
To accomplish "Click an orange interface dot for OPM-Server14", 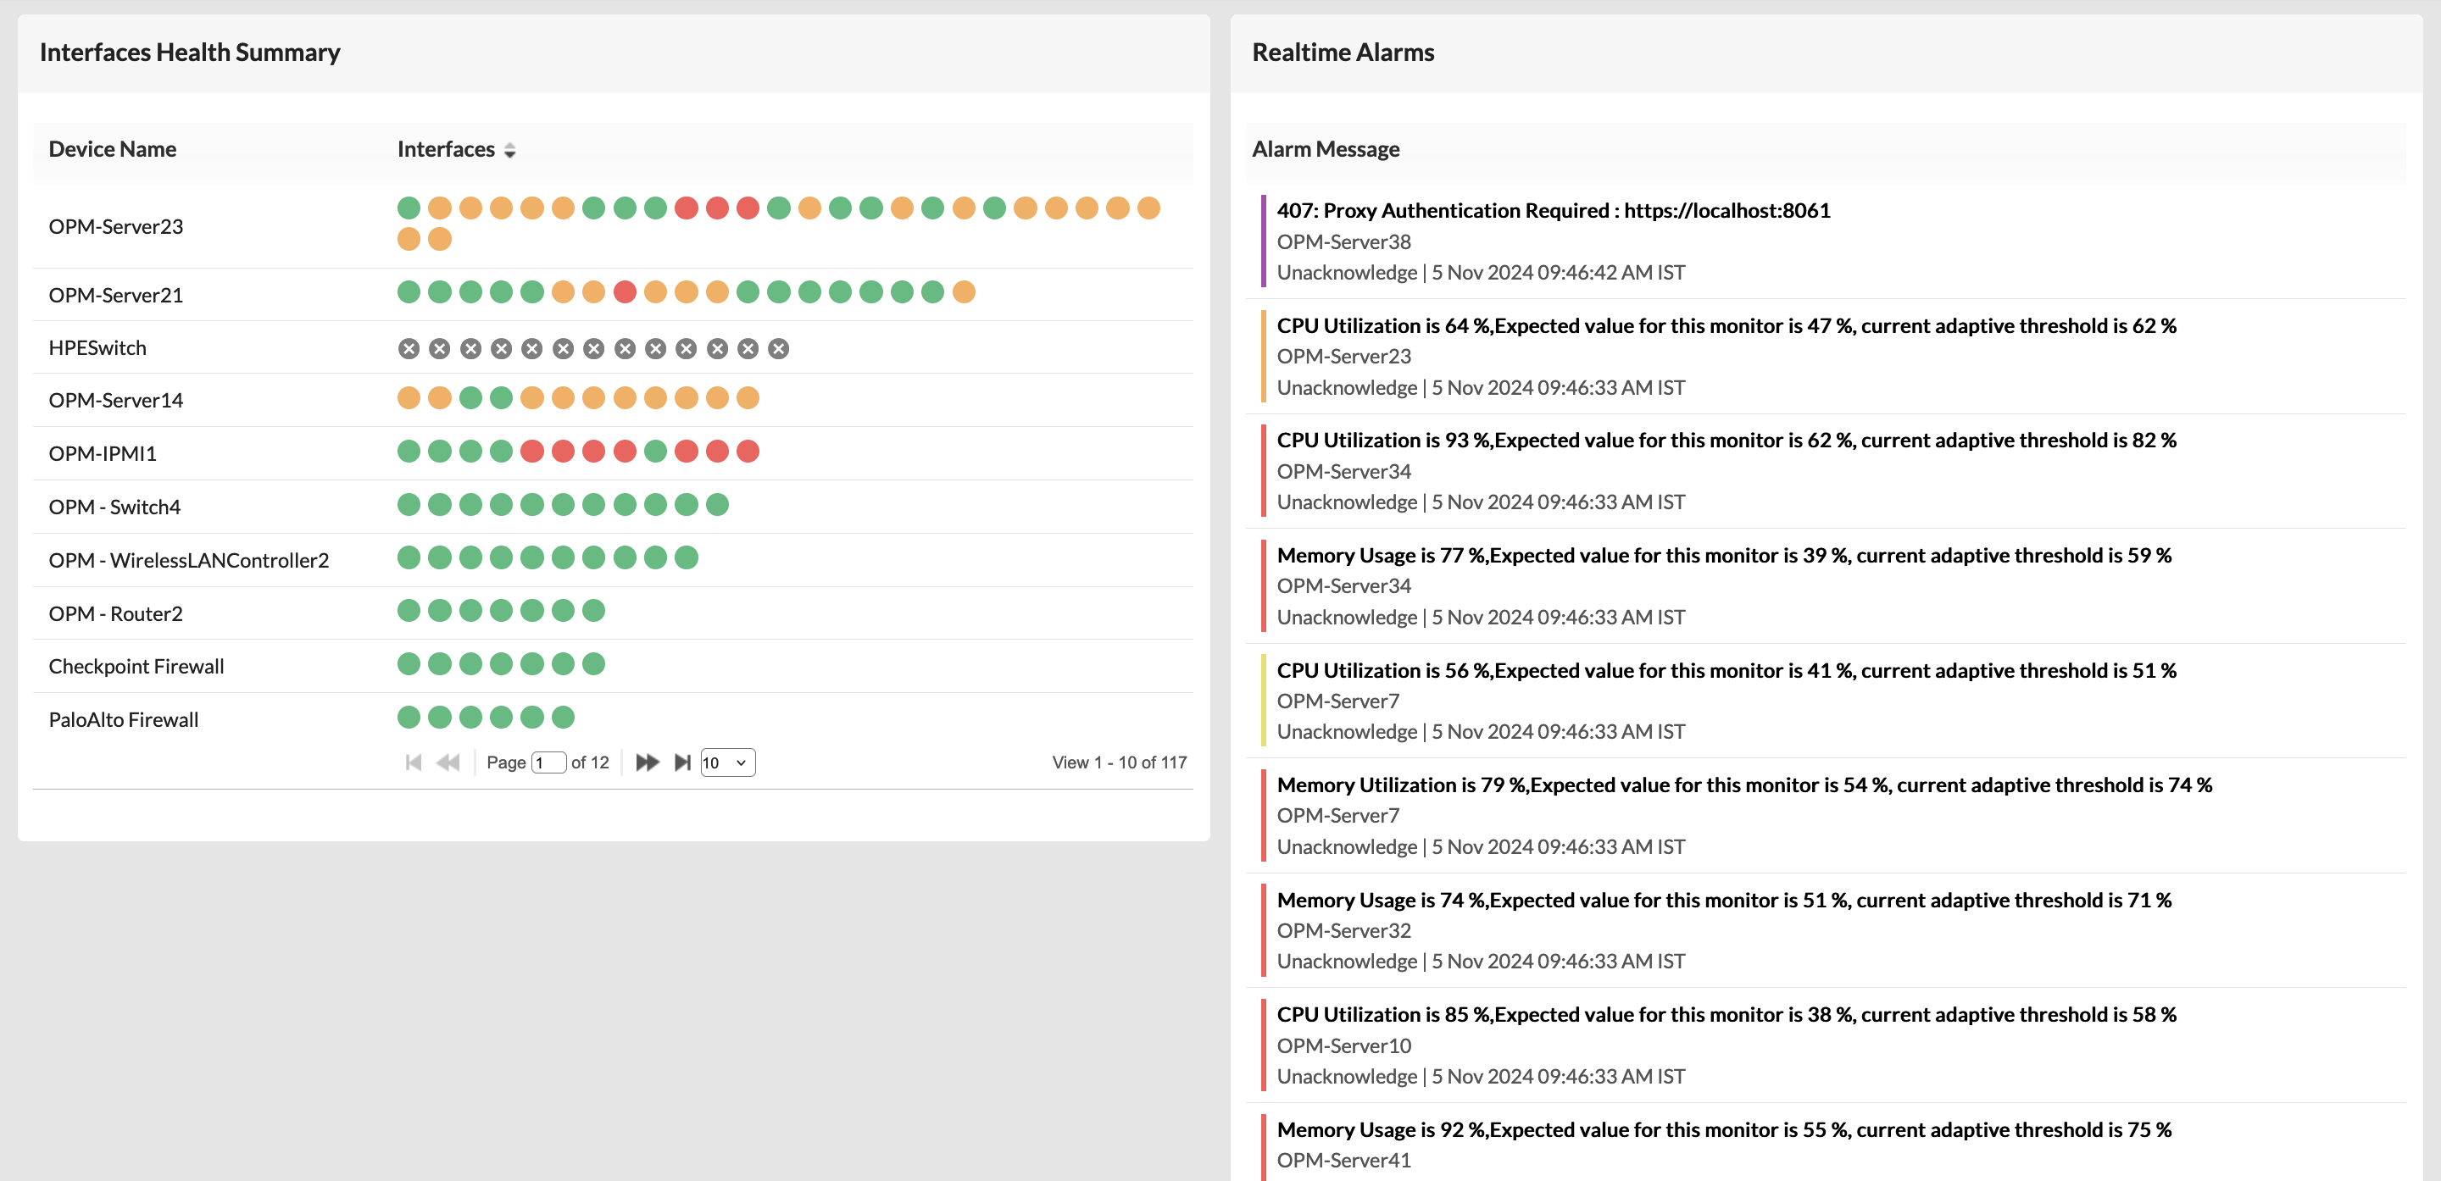I will (x=408, y=399).
